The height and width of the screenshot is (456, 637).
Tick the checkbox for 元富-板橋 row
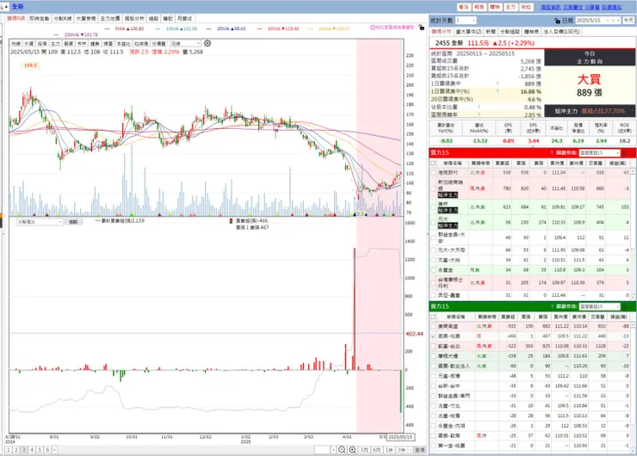pos(433,376)
